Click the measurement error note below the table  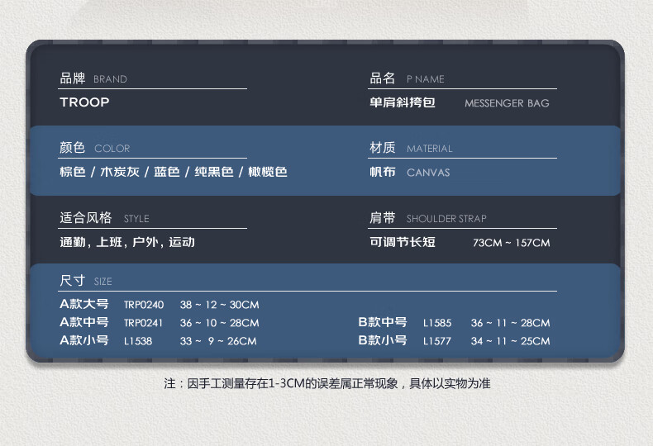coord(327,383)
